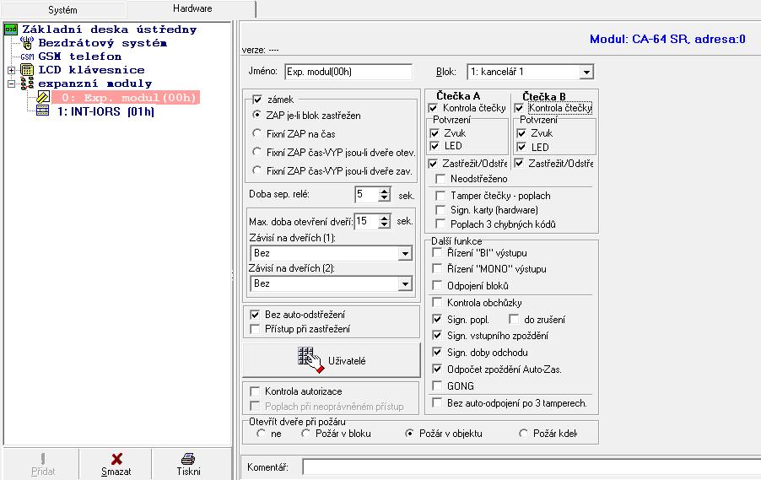Toggle the GONG checkbox
This screenshot has height=480, width=761.
point(437,386)
